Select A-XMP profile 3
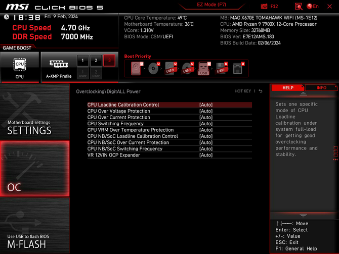Image resolution: width=339 pixels, height=254 pixels. [x=109, y=61]
